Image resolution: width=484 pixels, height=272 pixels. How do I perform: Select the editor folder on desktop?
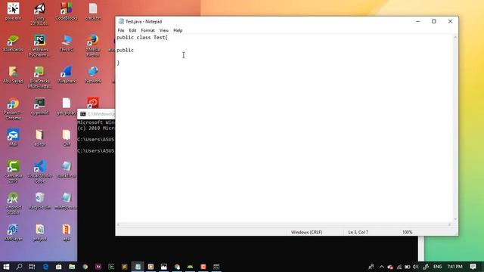point(39,138)
